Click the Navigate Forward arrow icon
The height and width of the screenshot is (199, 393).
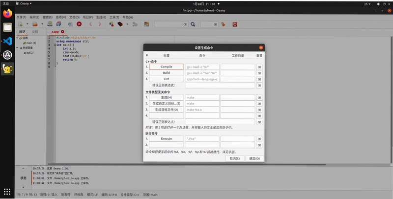click(x=100, y=24)
